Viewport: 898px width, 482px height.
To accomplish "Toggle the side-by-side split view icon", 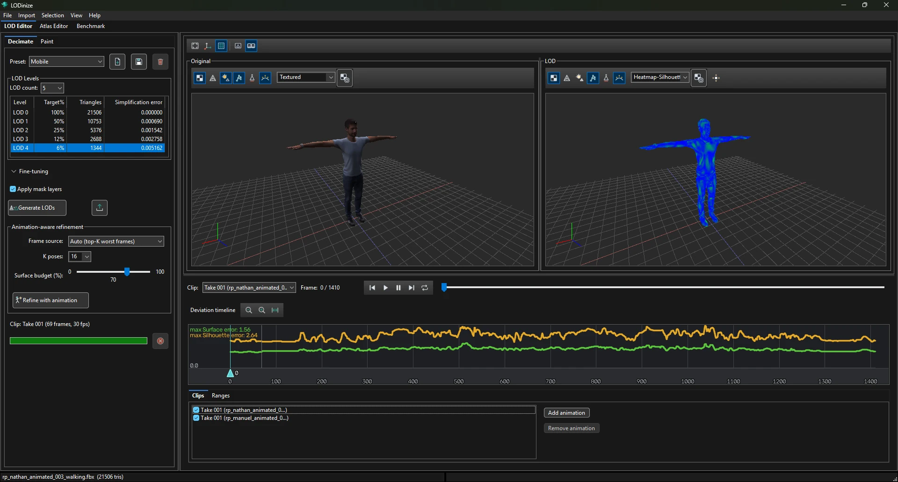I will [251, 46].
